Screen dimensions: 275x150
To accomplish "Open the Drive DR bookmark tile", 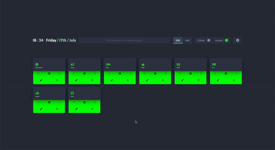I will pyautogui.click(x=226, y=65).
